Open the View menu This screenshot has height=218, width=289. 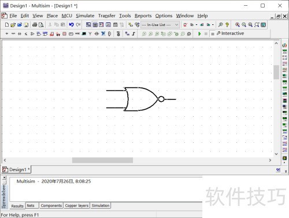38,16
